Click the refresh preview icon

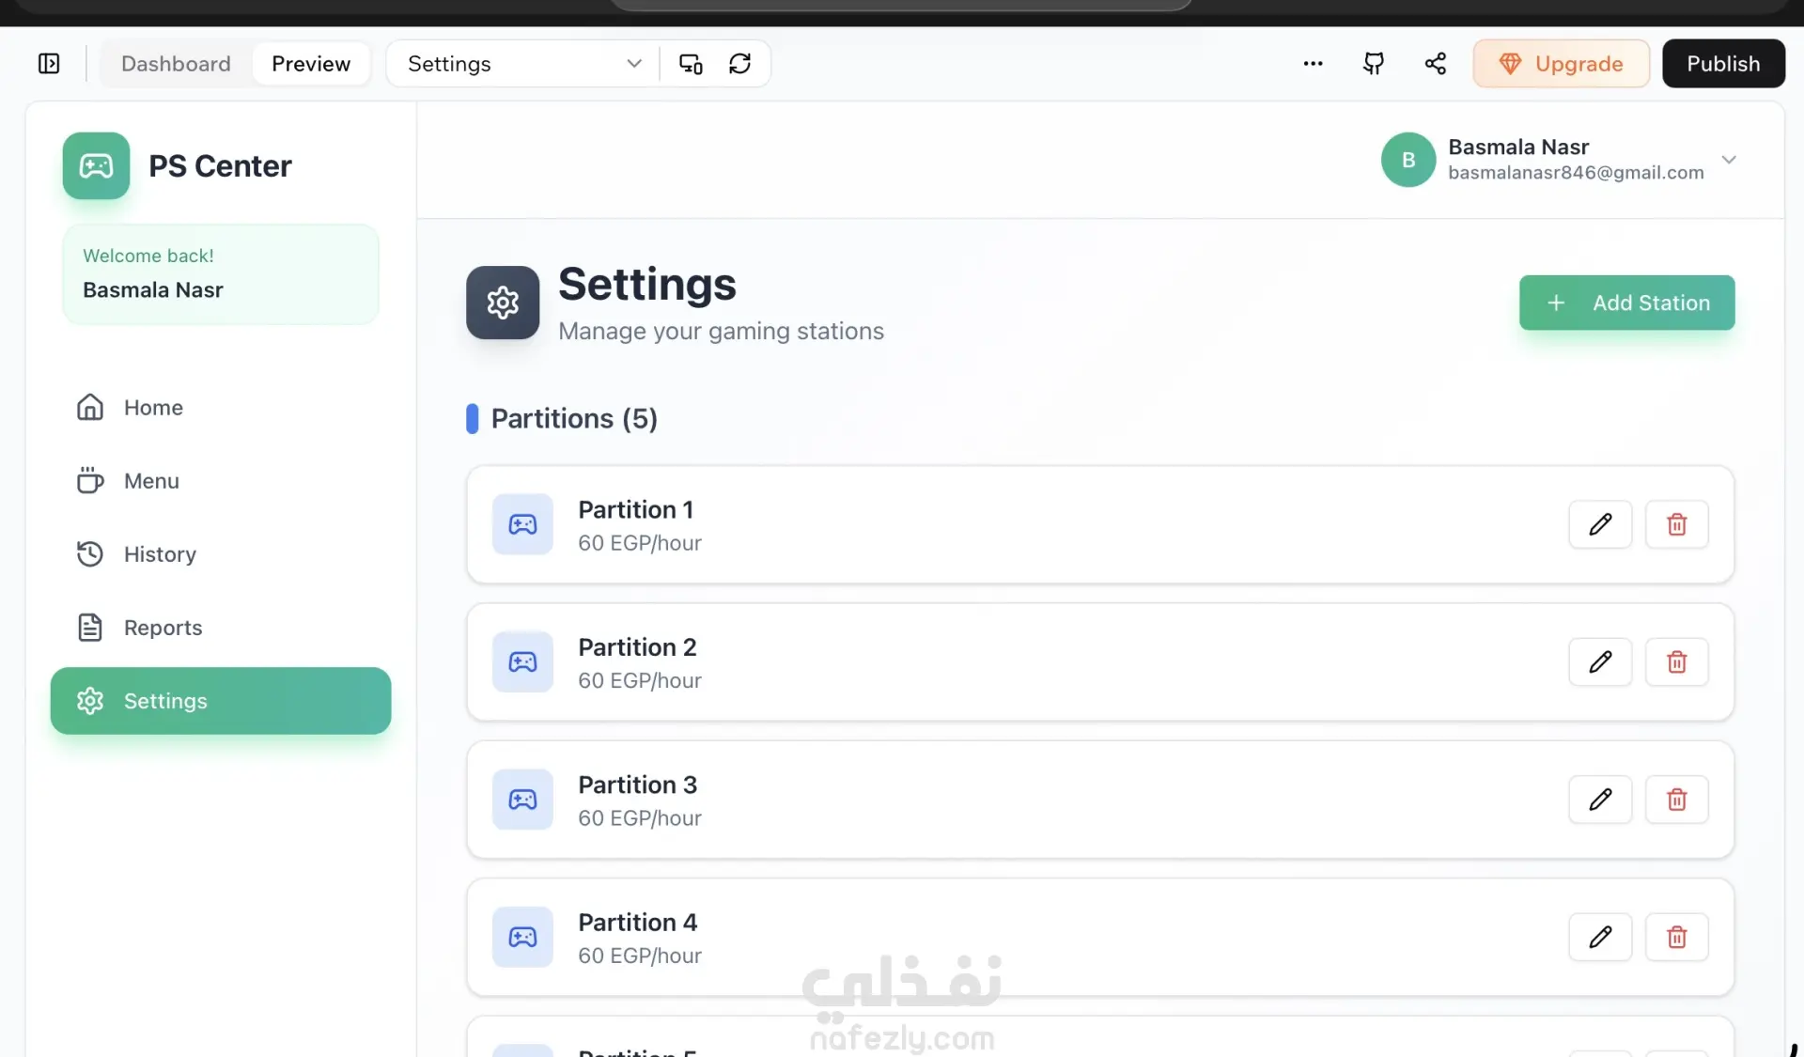coord(739,64)
